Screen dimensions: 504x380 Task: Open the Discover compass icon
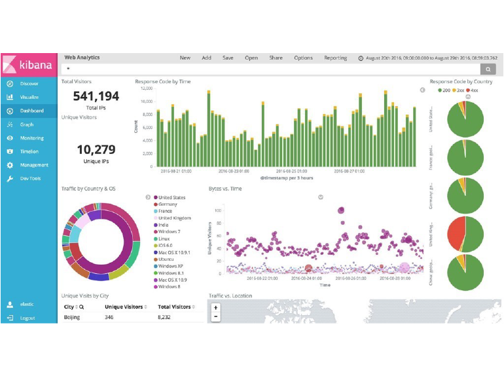(x=10, y=84)
